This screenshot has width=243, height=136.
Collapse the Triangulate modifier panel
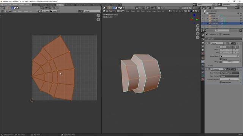coord(207,69)
